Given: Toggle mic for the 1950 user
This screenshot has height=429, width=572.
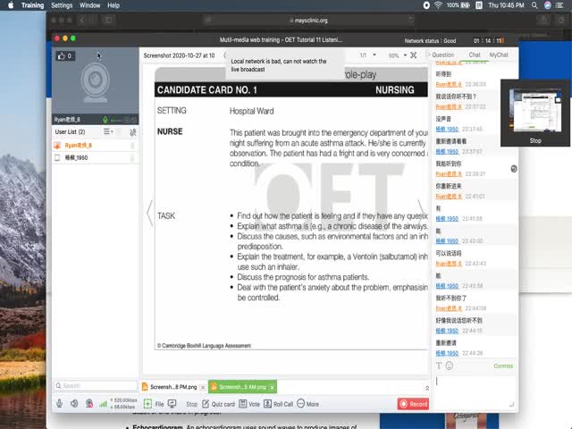Looking at the screenshot, I should pyautogui.click(x=132, y=157).
